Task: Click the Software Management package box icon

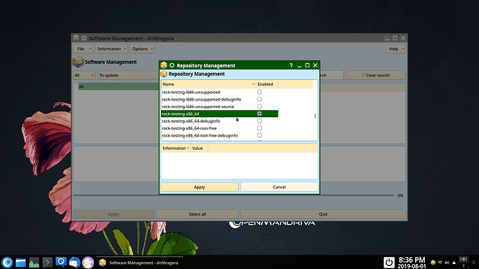Action: pos(78,61)
